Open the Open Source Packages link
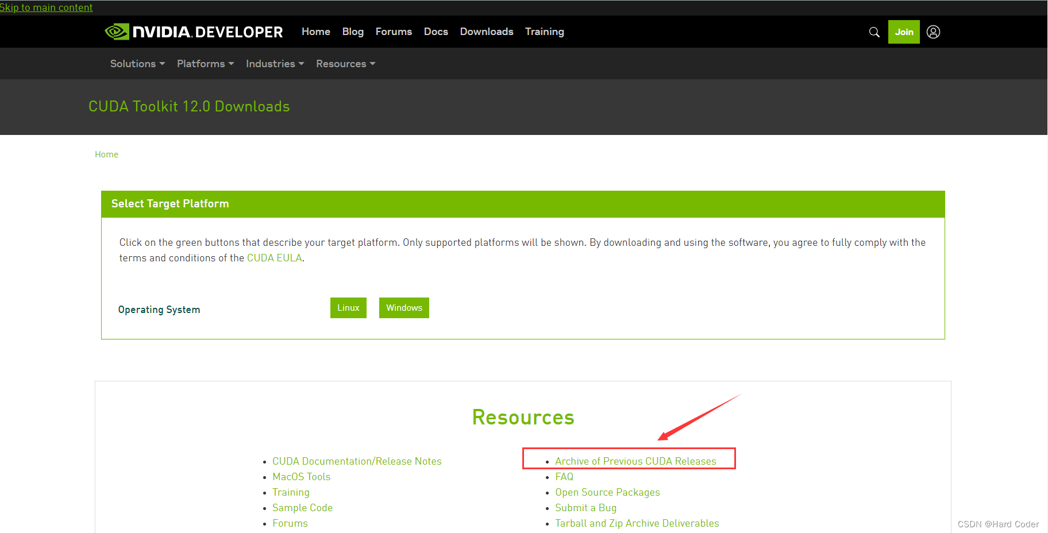 pos(607,492)
